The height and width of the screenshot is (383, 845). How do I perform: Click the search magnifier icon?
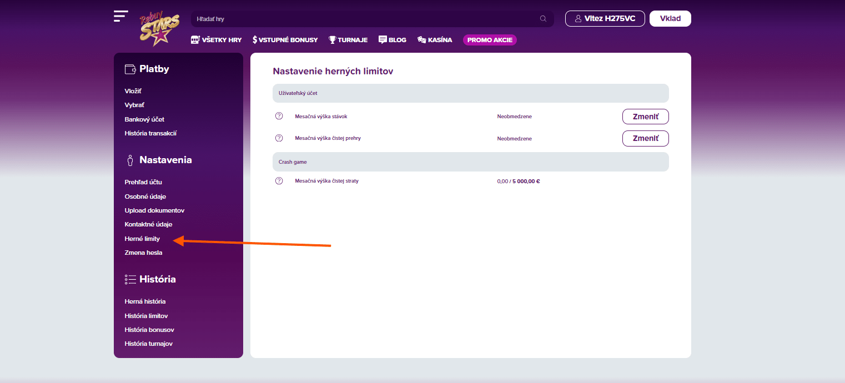click(543, 19)
